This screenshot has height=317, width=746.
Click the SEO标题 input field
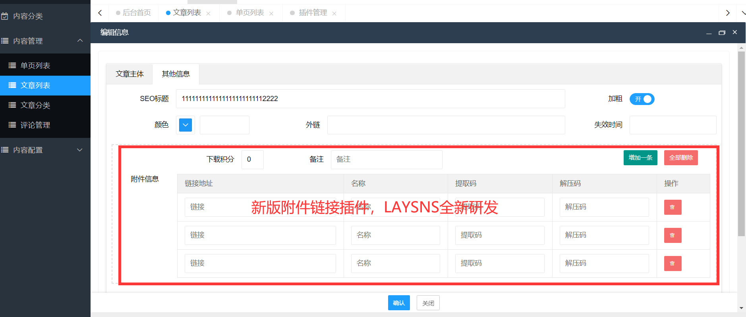coord(371,99)
